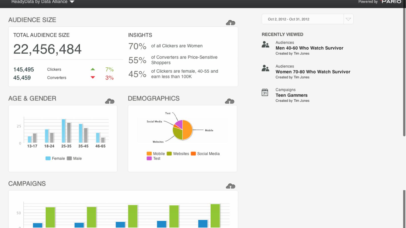Click the calendar icon beside Teen Gammers
Viewport: 406px width, 228px height.
265,92
